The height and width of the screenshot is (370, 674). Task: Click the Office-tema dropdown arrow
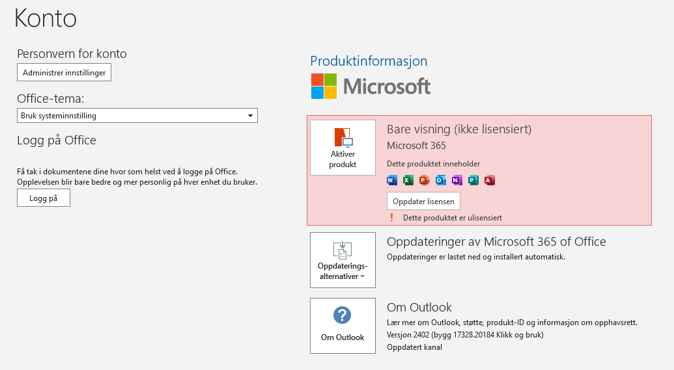pos(250,116)
